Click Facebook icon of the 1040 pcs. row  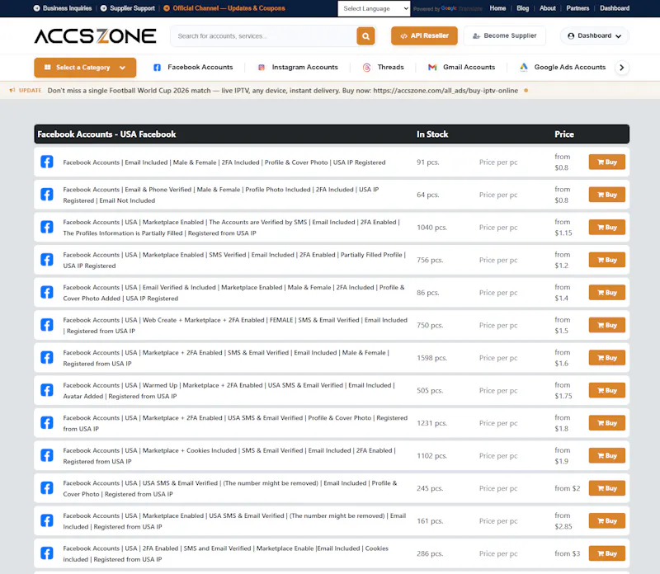tap(47, 228)
